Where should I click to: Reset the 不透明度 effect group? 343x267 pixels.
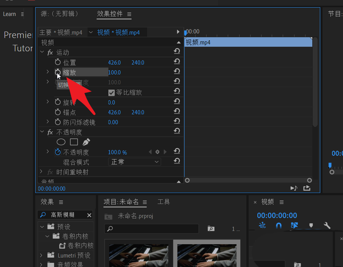[x=177, y=131]
